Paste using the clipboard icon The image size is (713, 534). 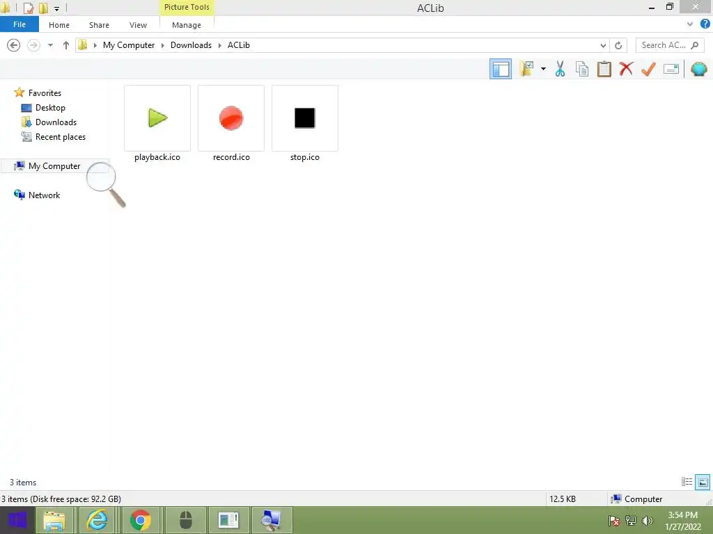click(x=604, y=69)
